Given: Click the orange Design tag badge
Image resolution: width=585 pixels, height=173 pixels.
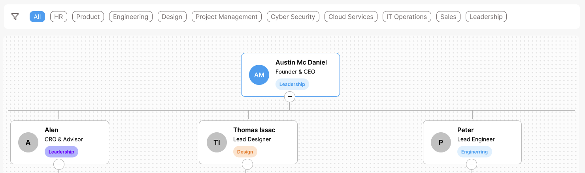Looking at the screenshot, I should pyautogui.click(x=245, y=152).
